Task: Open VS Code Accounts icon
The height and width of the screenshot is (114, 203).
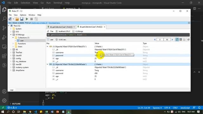Action: (x=4, y=92)
